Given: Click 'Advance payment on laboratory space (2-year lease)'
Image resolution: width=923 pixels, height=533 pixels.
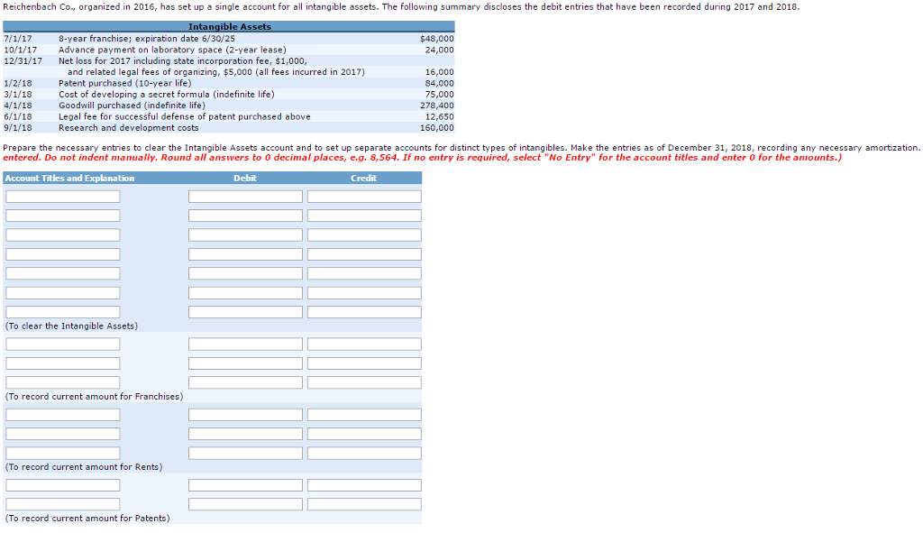Looking at the screenshot, I should pyautogui.click(x=172, y=50).
